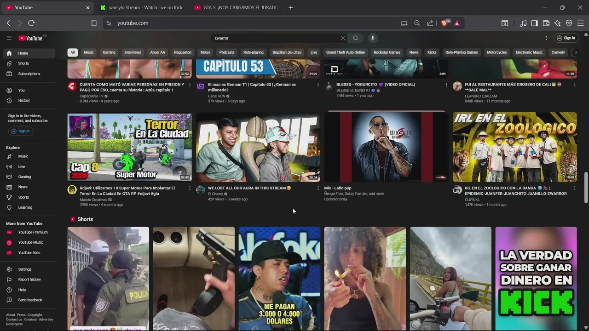Open Brave Shields lion icon

pyautogui.click(x=445, y=23)
